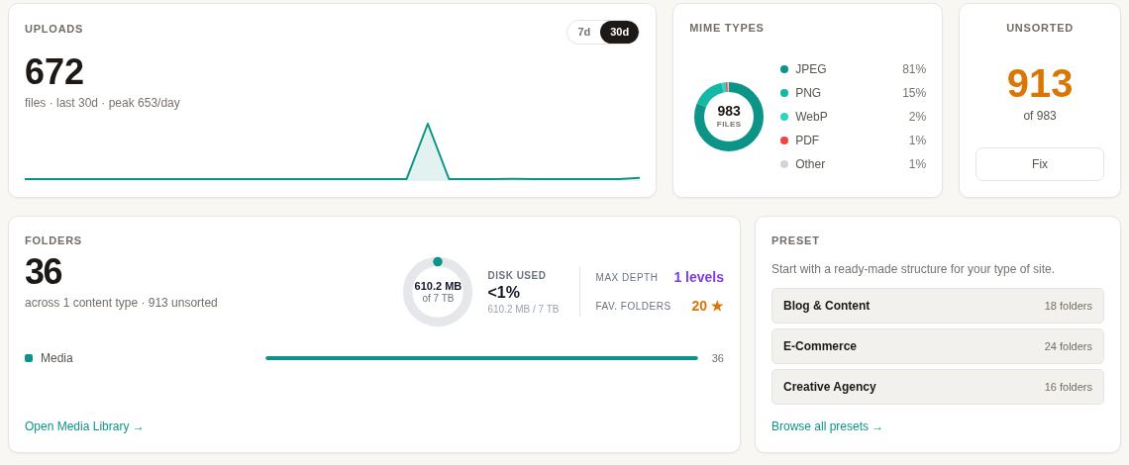Click the DISK USED label
The width and height of the screenshot is (1129, 465).
pyautogui.click(x=516, y=275)
